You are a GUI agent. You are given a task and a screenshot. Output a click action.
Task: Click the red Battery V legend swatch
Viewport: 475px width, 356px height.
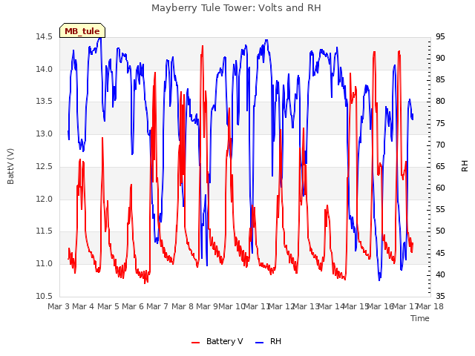pyautogui.click(x=196, y=342)
